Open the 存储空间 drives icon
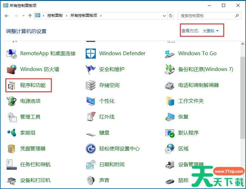The width and height of the screenshot is (246, 189). tap(91, 85)
